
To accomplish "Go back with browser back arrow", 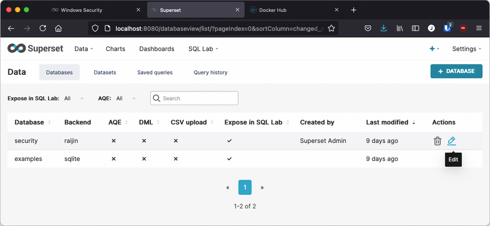I will [11, 28].
